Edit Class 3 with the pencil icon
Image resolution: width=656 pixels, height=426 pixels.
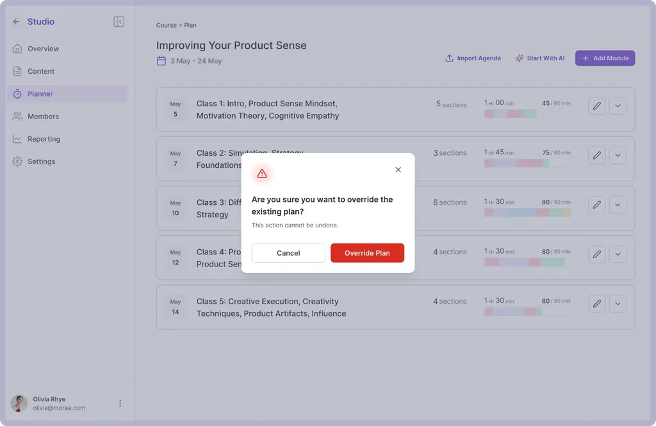[x=596, y=204]
